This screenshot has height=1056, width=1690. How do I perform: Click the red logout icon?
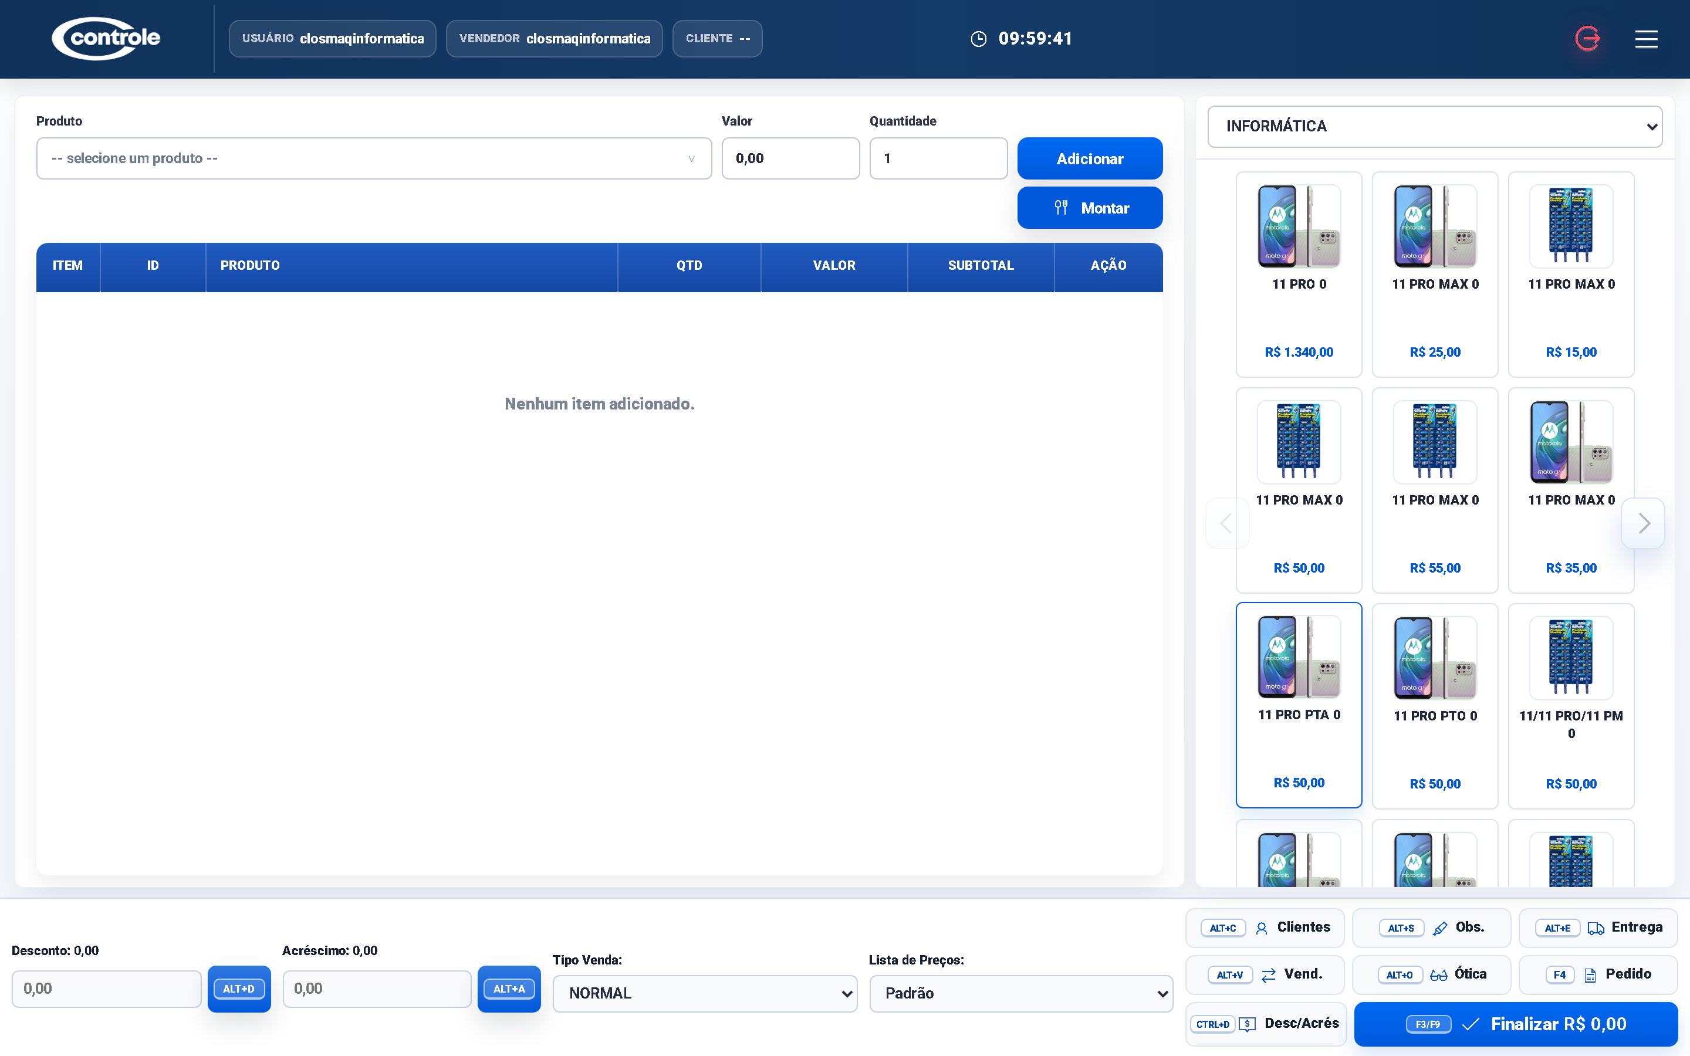pos(1587,38)
